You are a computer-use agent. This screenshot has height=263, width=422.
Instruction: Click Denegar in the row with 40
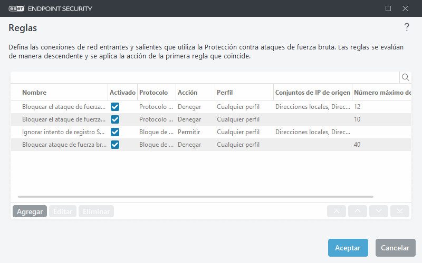click(189, 145)
